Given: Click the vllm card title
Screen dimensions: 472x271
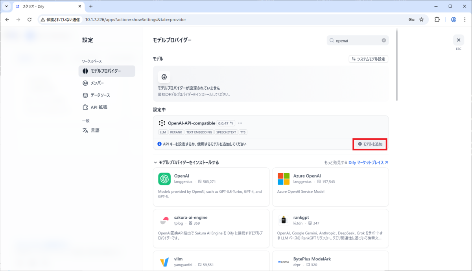Looking at the screenshot, I should 178,259.
